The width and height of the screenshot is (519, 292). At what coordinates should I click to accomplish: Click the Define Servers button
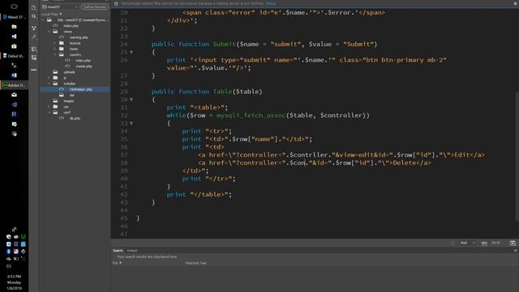[x=95, y=6]
